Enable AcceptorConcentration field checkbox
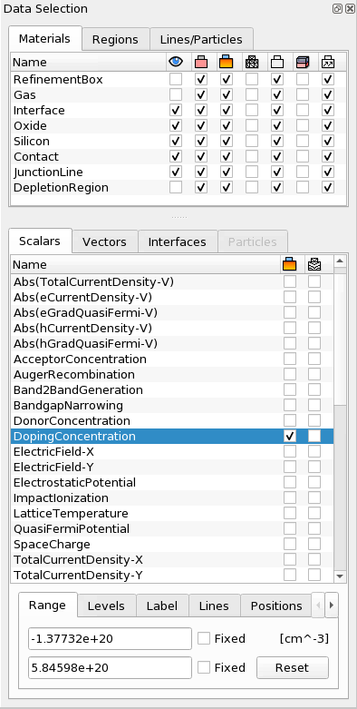357x709 pixels. [x=290, y=359]
